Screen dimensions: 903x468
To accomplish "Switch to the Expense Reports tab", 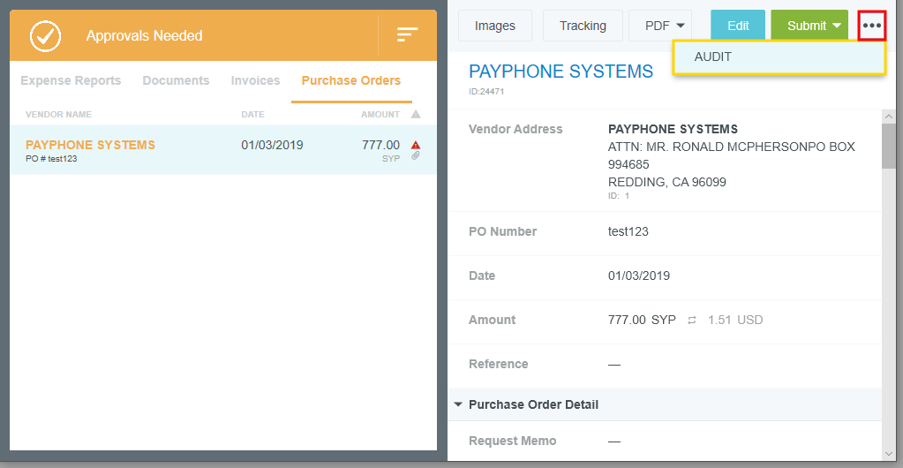I will click(71, 80).
